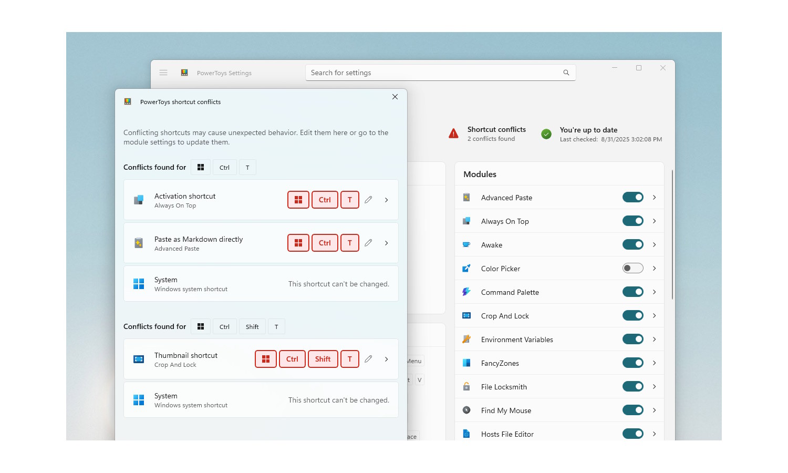Select the File Locksmith module entry
788x473 pixels.
[503, 387]
